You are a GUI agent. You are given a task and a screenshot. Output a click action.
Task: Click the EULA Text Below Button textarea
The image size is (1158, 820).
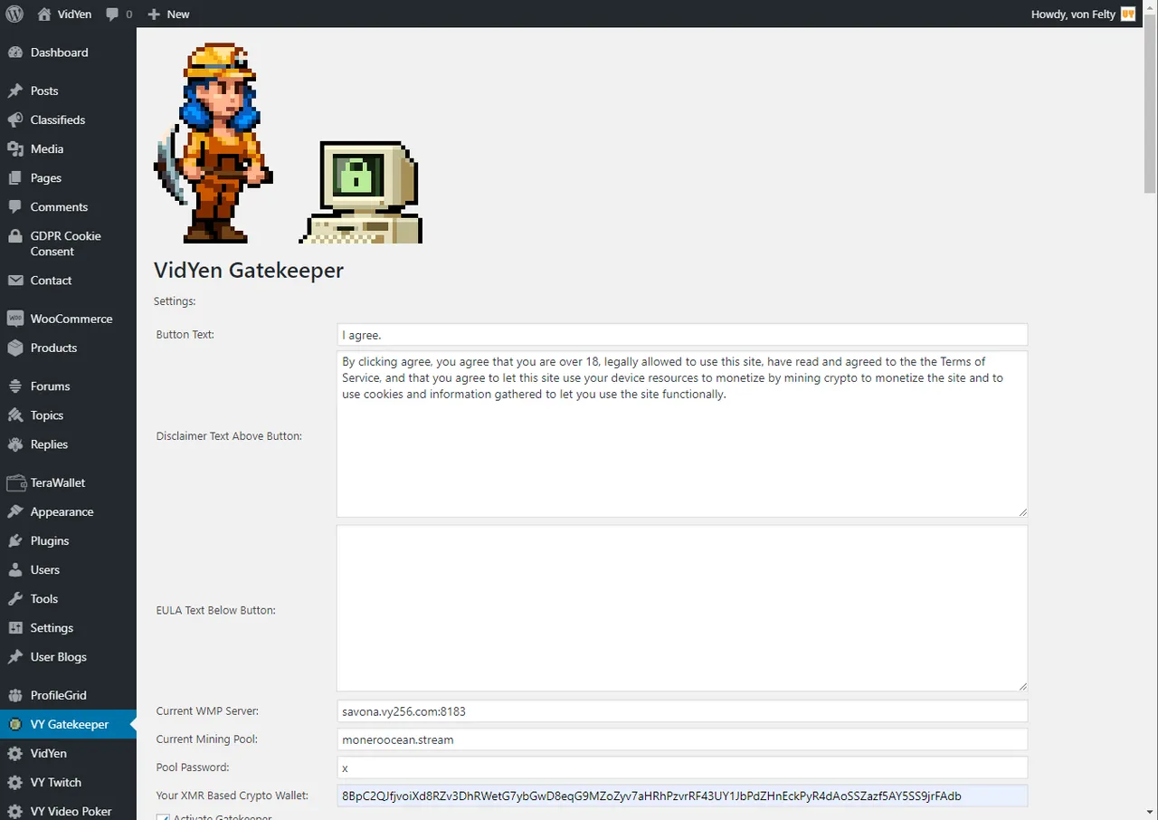pyautogui.click(x=682, y=608)
